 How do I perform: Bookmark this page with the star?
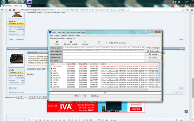pos(183,10)
